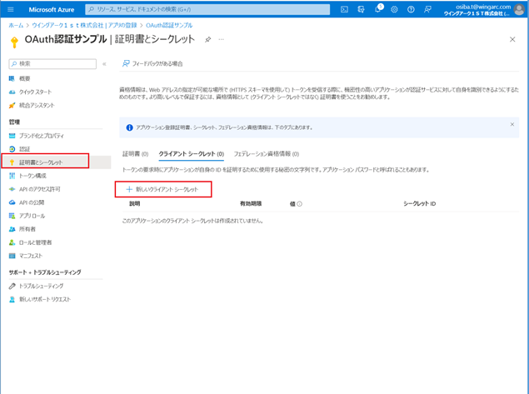Click 新しいクライアント シークレット button
529x394 pixels.
click(163, 189)
